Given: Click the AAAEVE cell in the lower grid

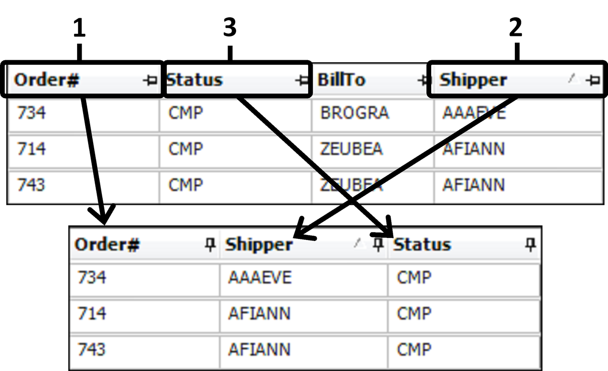Looking at the screenshot, I should pos(260,277).
